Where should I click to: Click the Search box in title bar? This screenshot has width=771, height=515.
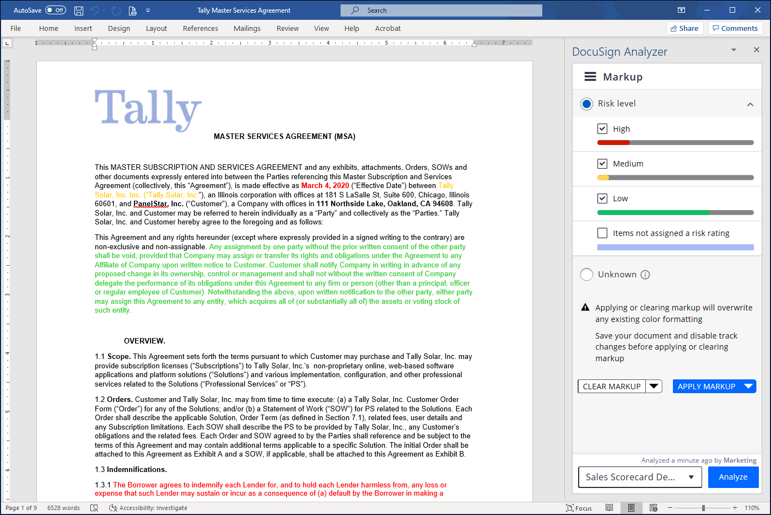click(441, 10)
